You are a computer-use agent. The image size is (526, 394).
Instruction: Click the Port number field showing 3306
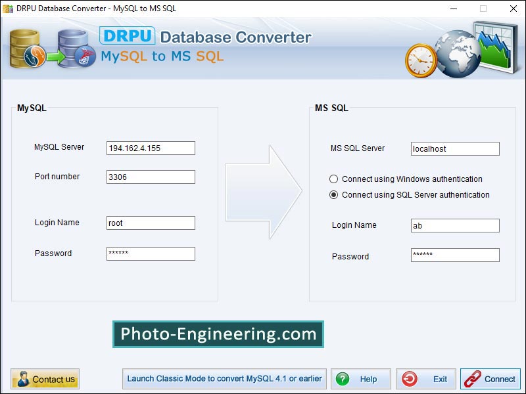(150, 177)
